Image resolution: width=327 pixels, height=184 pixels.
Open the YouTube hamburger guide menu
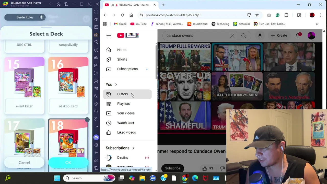point(109,36)
